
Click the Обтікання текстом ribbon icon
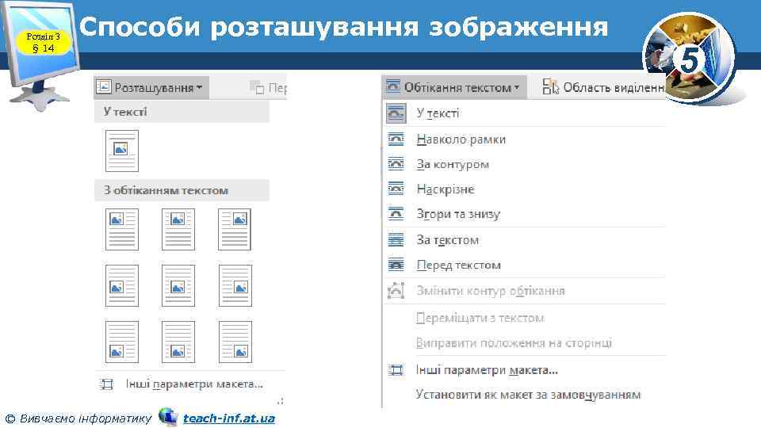(392, 87)
